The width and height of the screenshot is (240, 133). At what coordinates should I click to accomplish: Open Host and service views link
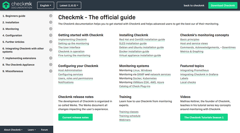[194, 43]
